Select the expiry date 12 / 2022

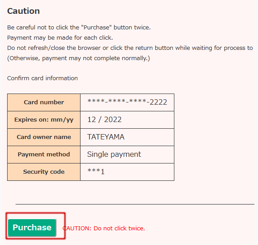(x=105, y=120)
